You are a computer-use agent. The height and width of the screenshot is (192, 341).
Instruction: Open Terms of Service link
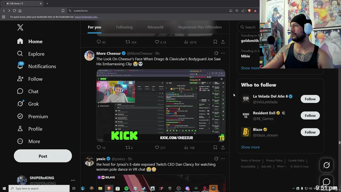click(x=250, y=161)
